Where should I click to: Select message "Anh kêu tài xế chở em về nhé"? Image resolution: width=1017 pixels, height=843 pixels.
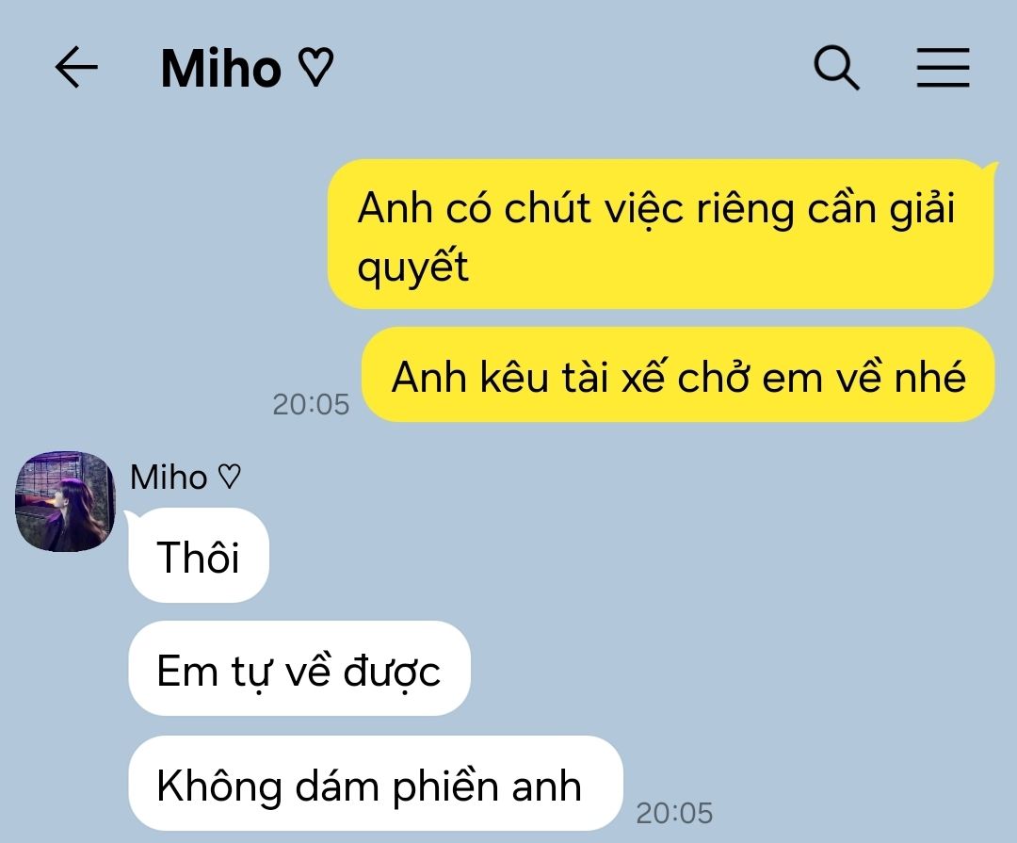pos(678,375)
